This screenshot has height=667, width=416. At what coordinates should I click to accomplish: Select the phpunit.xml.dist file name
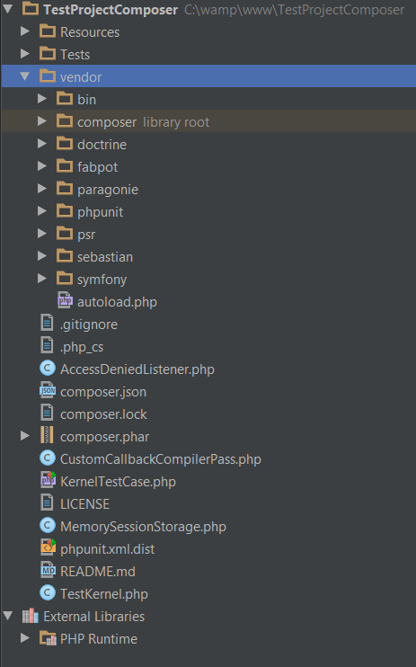[x=107, y=549]
